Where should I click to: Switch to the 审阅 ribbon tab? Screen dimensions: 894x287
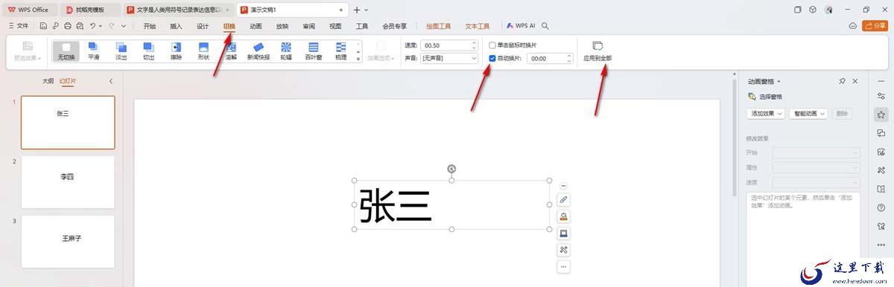point(308,25)
